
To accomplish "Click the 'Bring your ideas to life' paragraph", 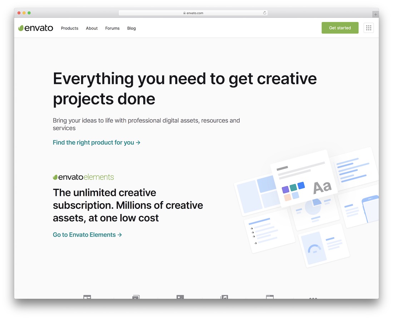I will [146, 124].
